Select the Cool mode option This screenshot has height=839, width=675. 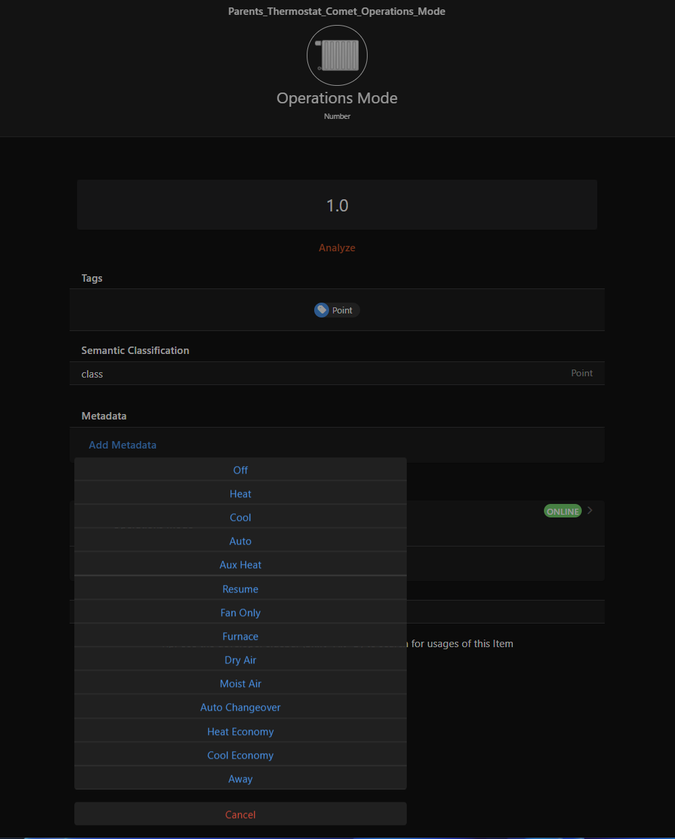point(241,517)
